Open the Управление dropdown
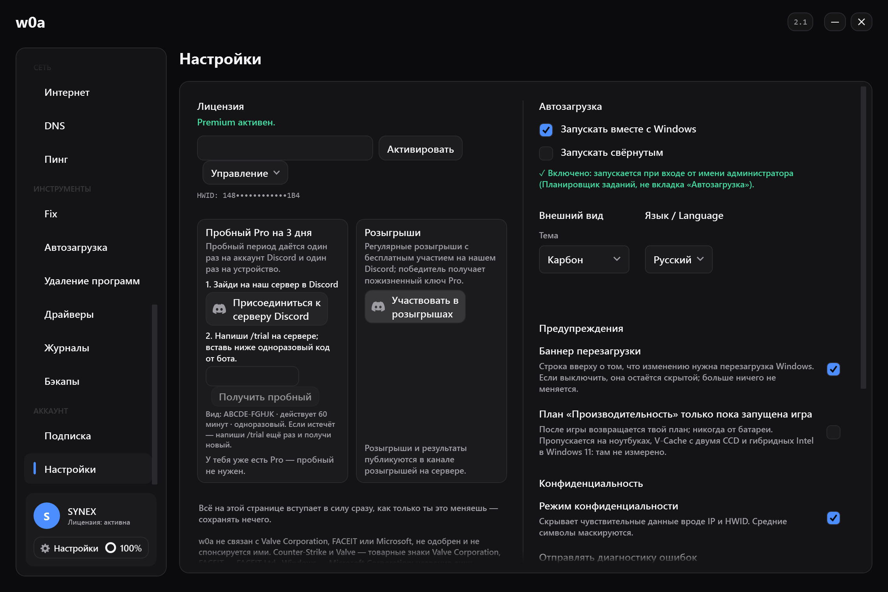The image size is (888, 592). point(245,173)
